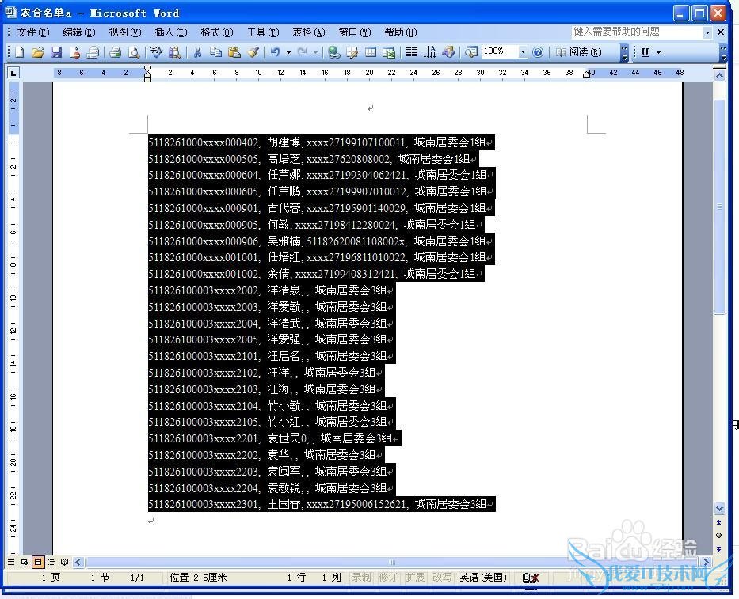739x599 pixels.
Task: Open the 工具(T) menu
Action: 263,32
